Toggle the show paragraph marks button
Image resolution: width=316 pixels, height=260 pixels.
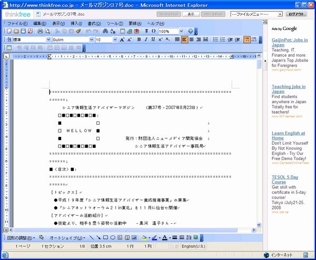(x=146, y=32)
